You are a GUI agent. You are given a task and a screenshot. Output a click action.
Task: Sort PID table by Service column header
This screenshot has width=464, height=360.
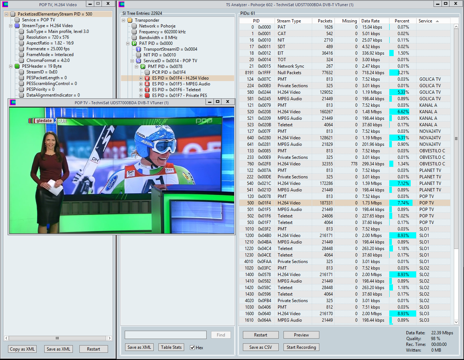pos(433,21)
